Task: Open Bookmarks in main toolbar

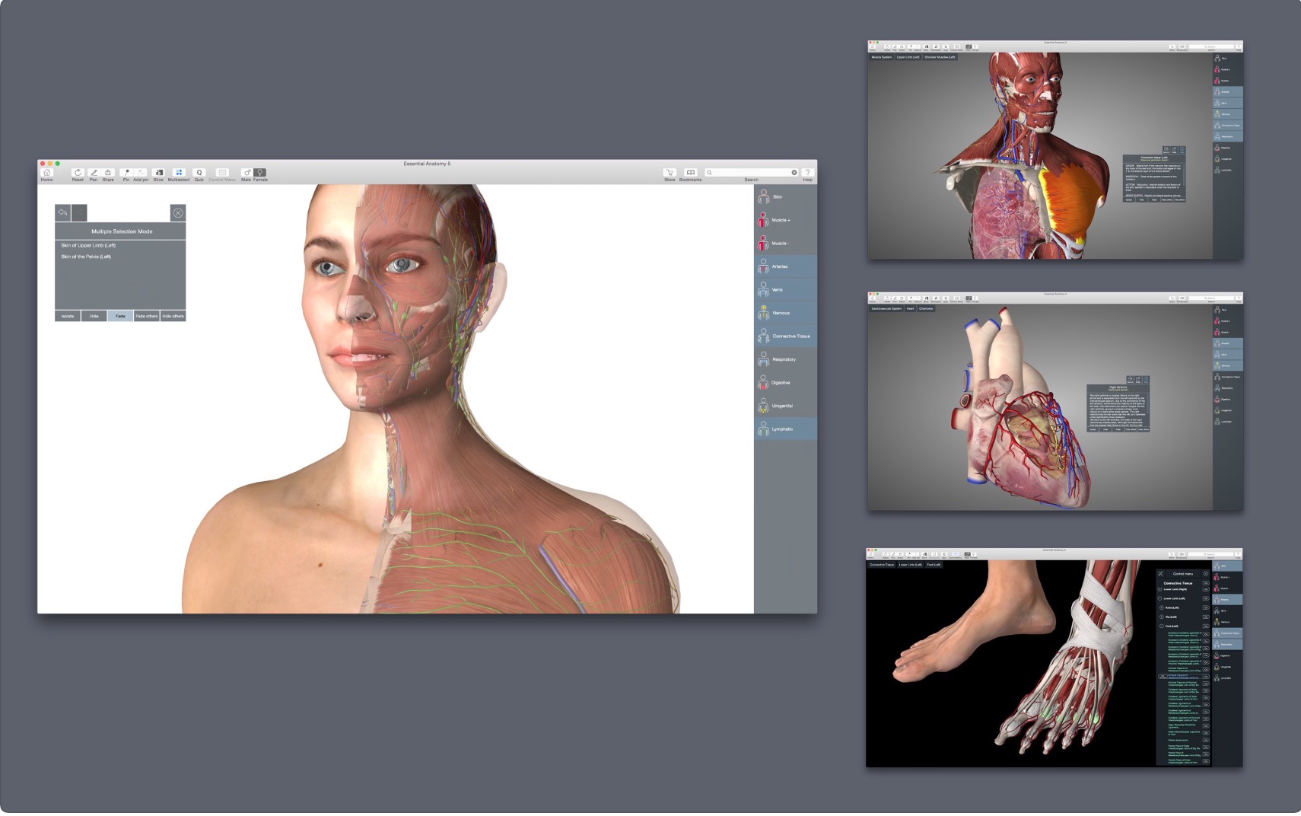Action: click(690, 174)
